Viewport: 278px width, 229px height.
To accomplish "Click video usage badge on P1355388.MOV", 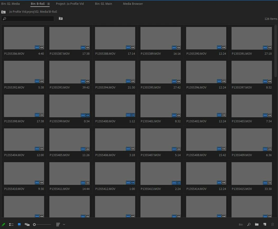I will click(x=128, y=47).
